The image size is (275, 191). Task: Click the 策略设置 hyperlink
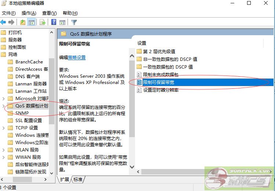coord(77,58)
